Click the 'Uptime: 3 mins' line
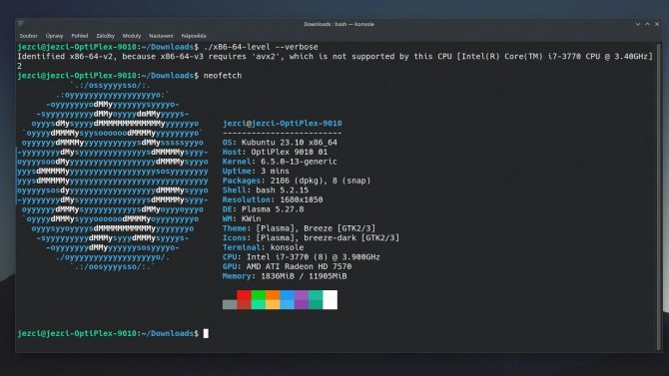Viewport: 669px width, 376px height. pyautogui.click(x=256, y=171)
